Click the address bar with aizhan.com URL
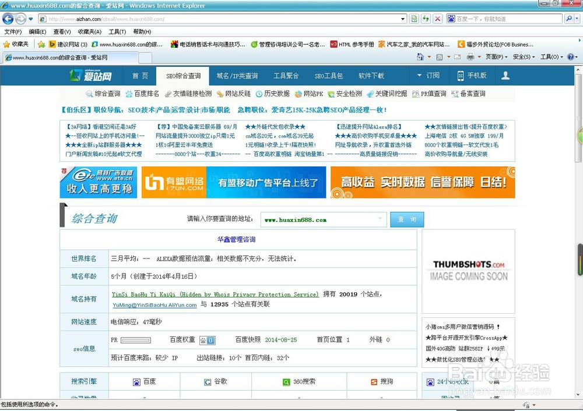Screen dimensions: 583x411 (x=219, y=19)
